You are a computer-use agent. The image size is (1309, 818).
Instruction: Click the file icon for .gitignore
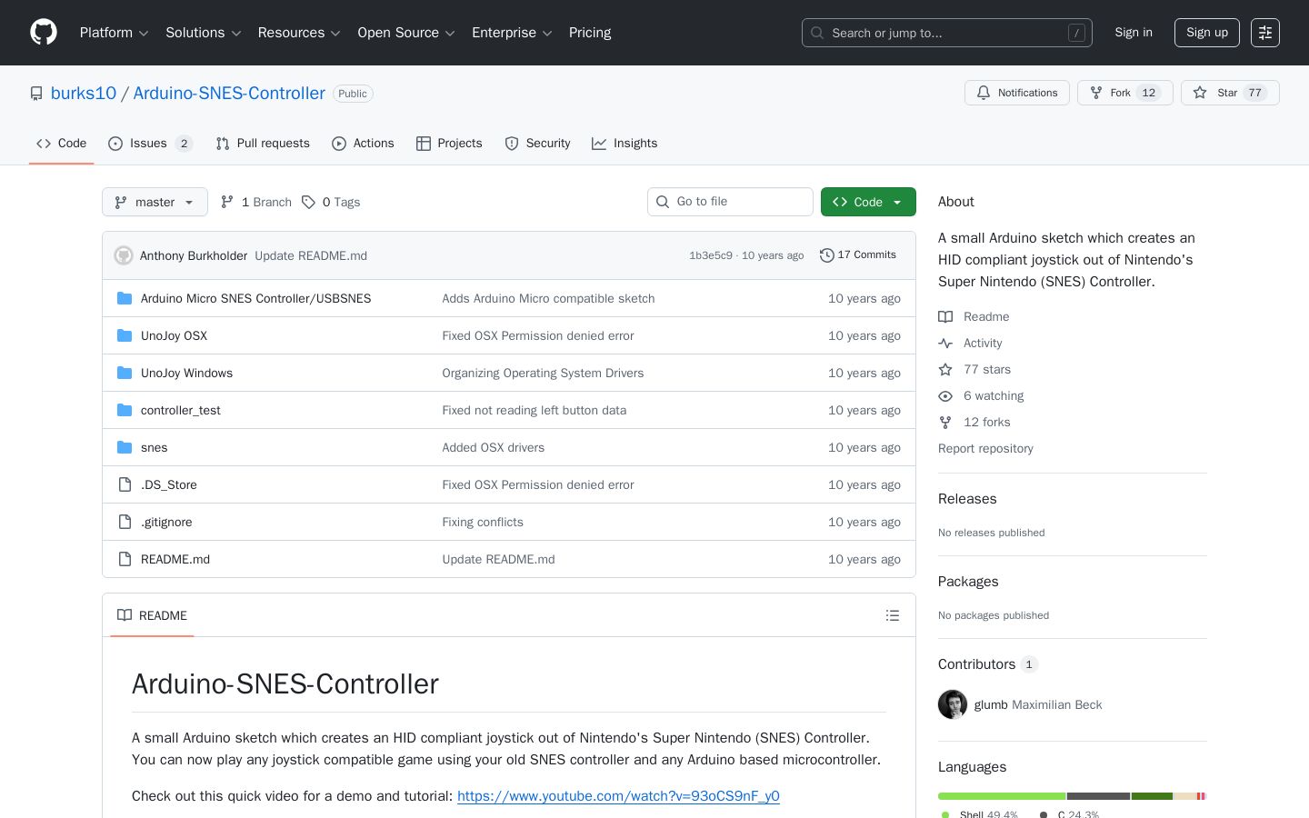(125, 522)
